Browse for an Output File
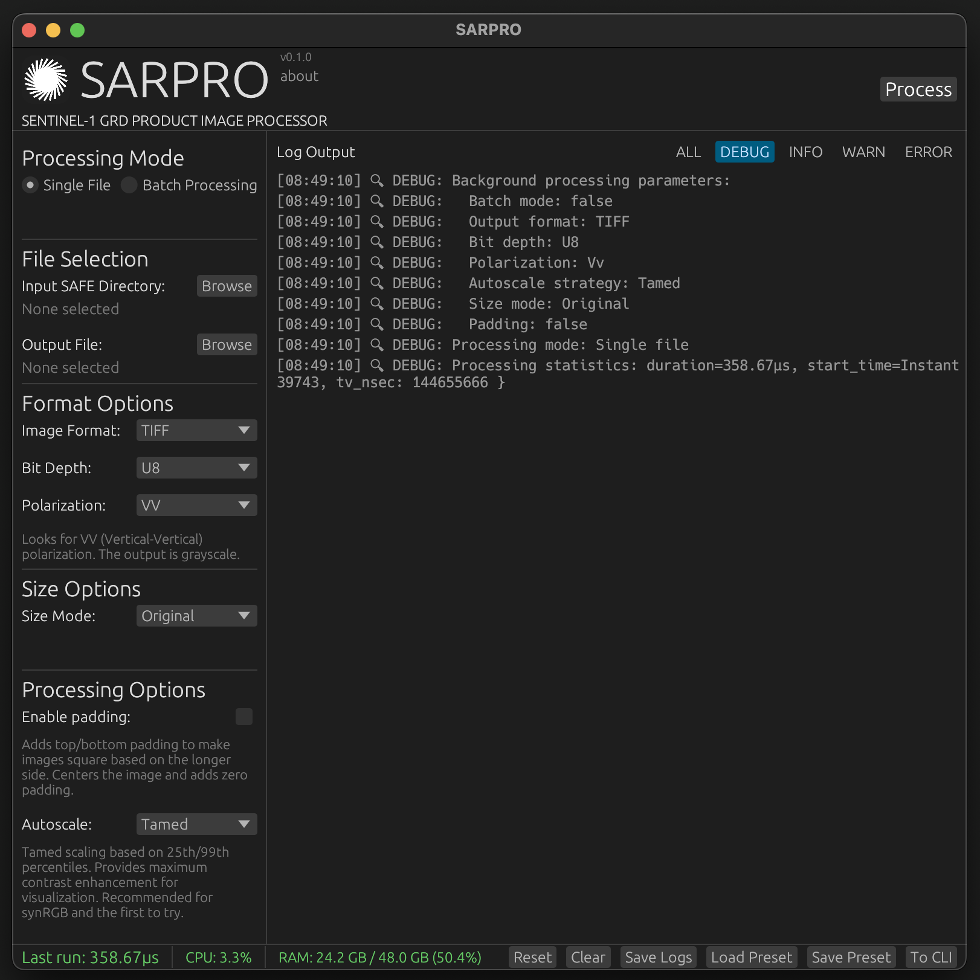The width and height of the screenshot is (980, 980). point(227,344)
